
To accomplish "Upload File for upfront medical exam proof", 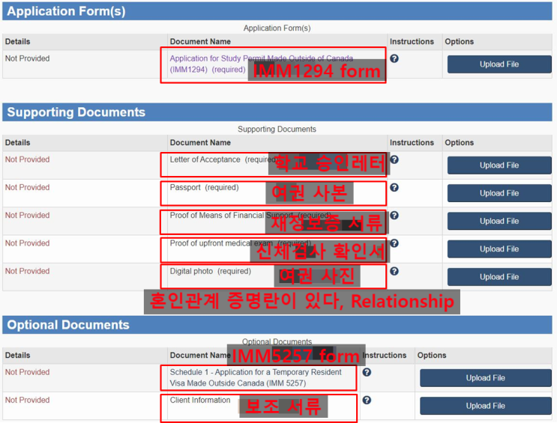I will [499, 249].
